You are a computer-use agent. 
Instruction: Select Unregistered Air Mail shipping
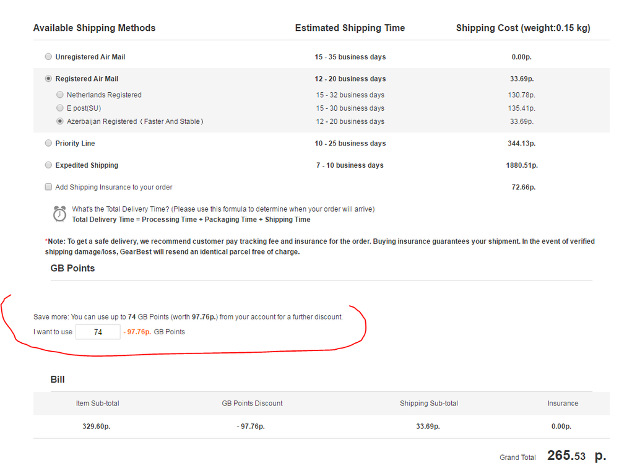[48, 56]
